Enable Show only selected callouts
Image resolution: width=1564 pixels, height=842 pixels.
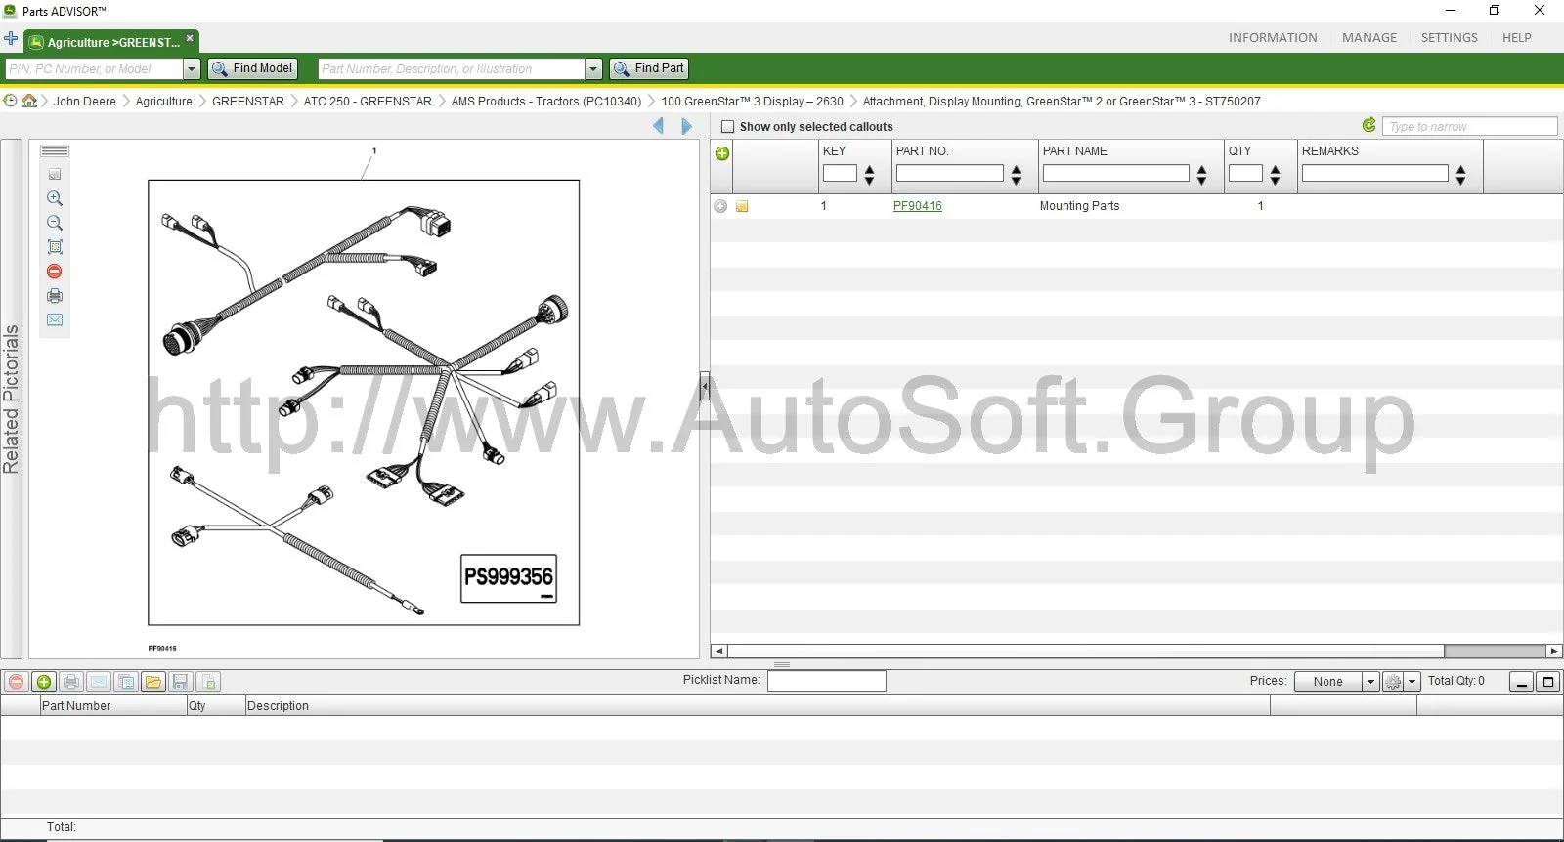pyautogui.click(x=727, y=127)
